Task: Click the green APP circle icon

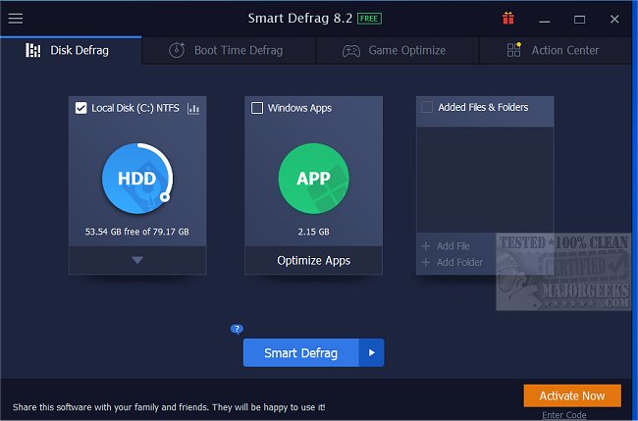Action: (x=313, y=180)
